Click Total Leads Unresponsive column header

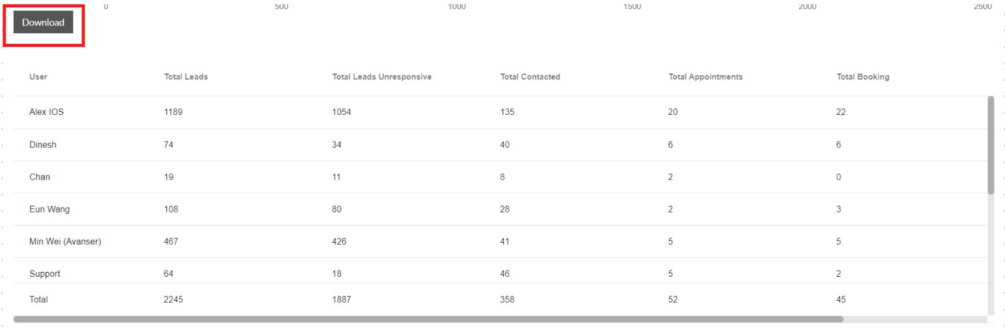381,77
